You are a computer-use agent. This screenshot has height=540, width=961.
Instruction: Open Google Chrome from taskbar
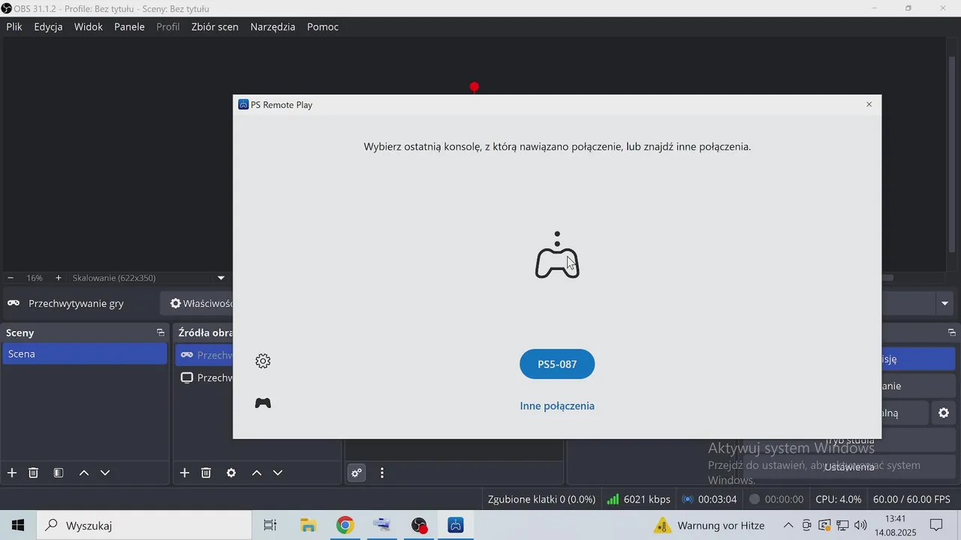tap(345, 525)
